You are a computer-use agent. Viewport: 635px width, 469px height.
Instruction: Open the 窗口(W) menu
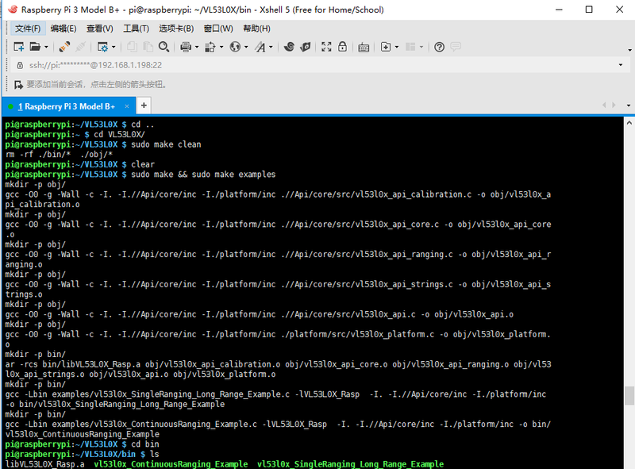point(218,29)
